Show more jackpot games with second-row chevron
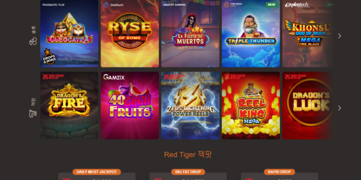361x180 pixels. 340,108
